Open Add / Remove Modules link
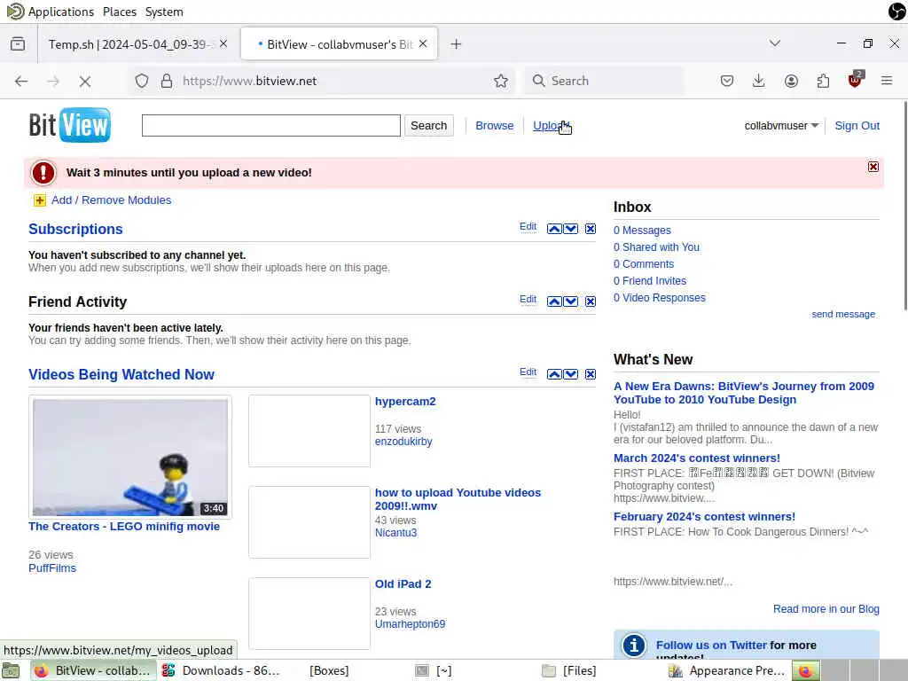The width and height of the screenshot is (908, 681). coord(111,200)
